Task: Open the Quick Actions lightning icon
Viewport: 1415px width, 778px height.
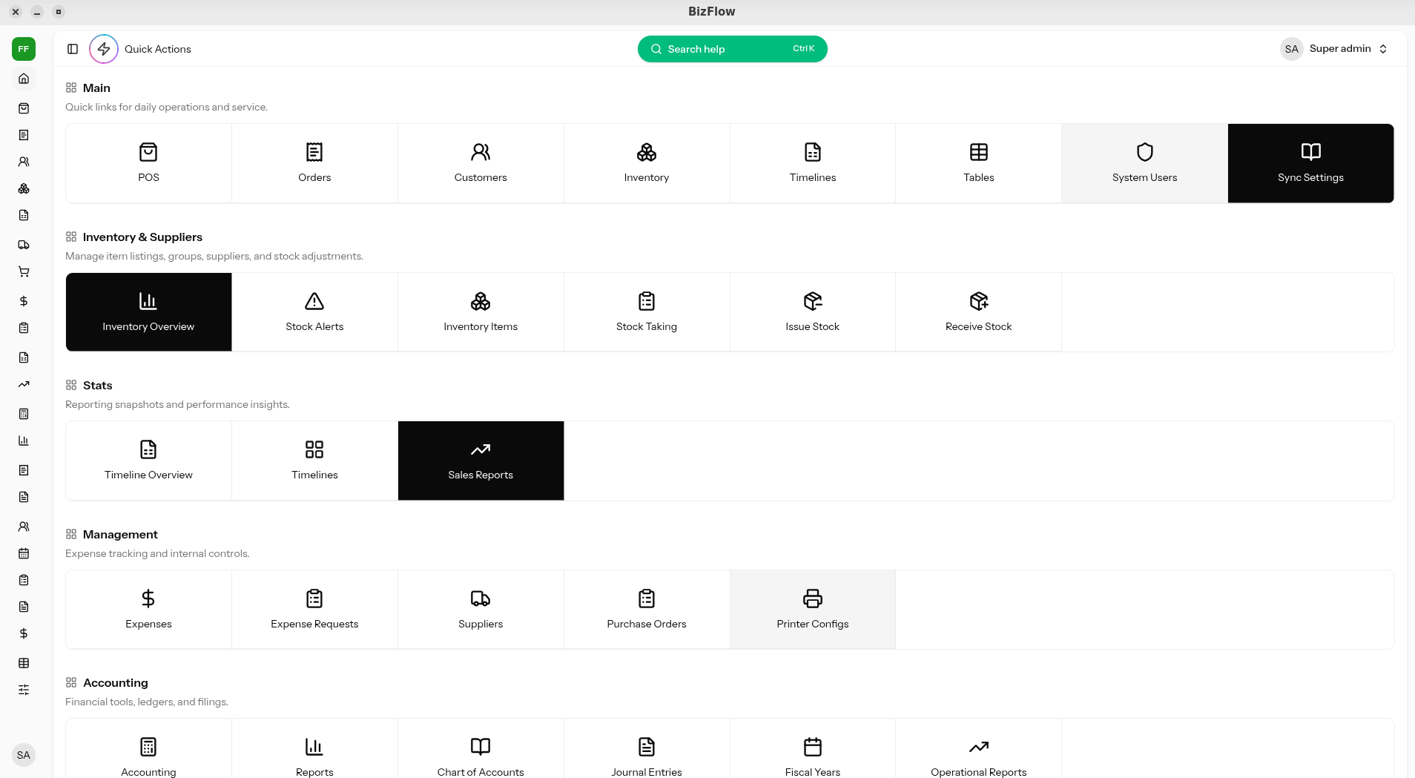Action: (104, 49)
